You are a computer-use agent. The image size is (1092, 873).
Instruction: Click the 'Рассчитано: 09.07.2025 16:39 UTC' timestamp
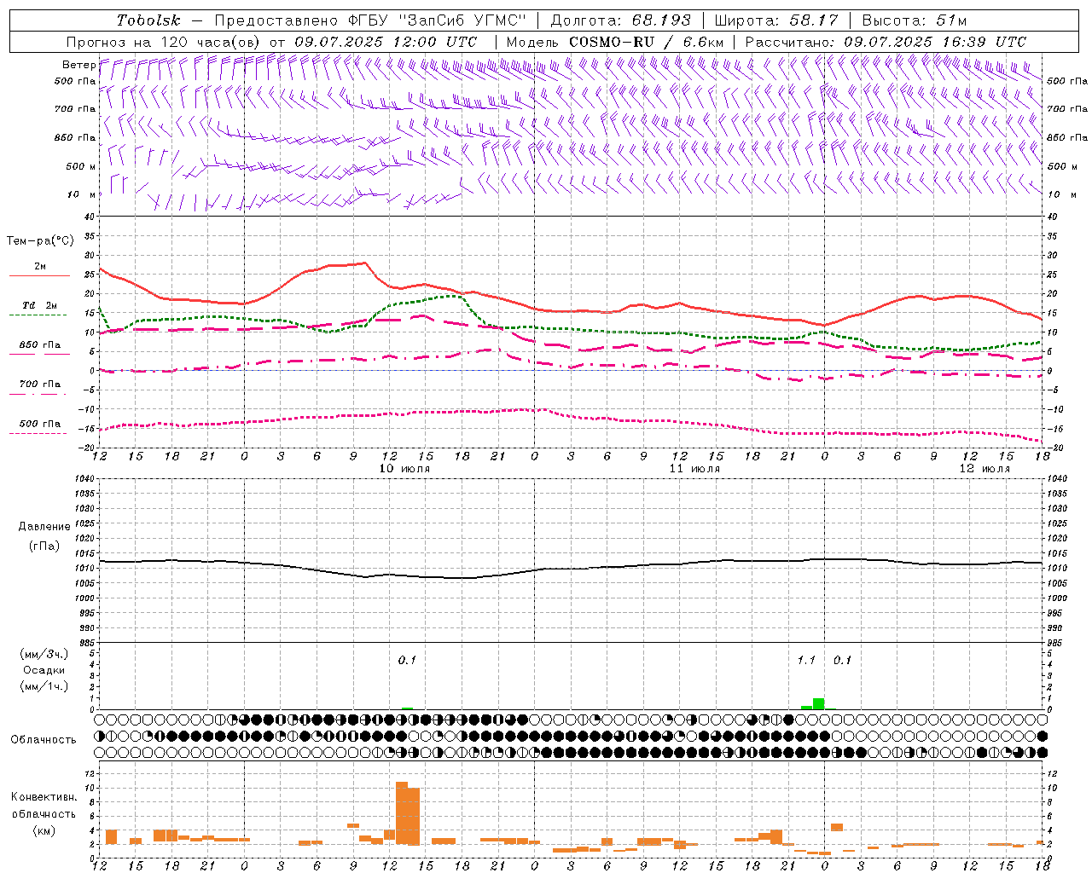click(x=886, y=41)
